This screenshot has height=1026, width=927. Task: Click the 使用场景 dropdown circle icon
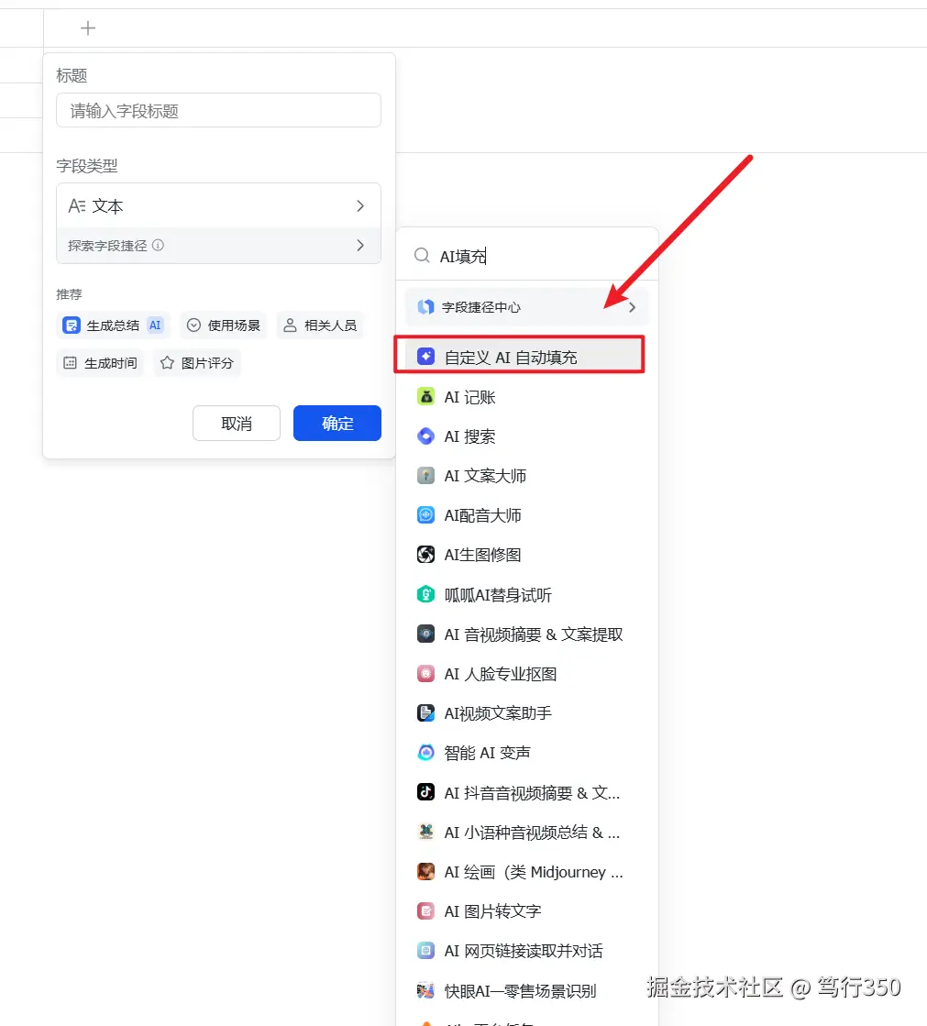193,325
